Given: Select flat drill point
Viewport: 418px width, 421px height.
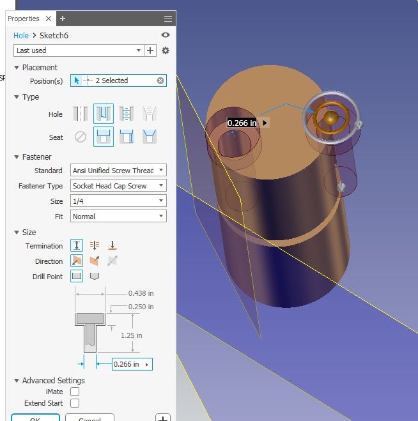Looking at the screenshot, I should (77, 276).
